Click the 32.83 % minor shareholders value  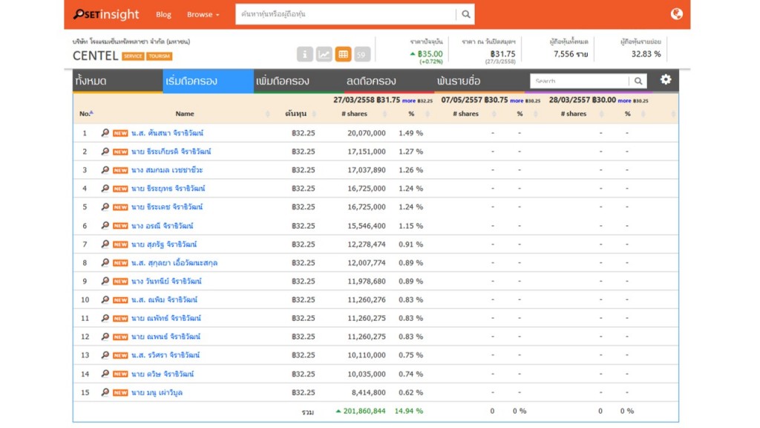pyautogui.click(x=646, y=53)
